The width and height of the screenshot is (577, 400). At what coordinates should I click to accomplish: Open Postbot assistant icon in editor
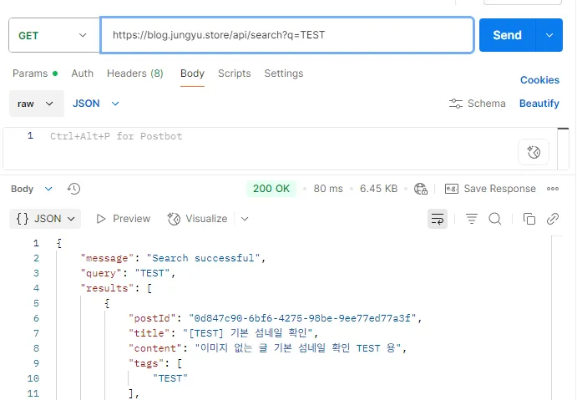coord(534,152)
